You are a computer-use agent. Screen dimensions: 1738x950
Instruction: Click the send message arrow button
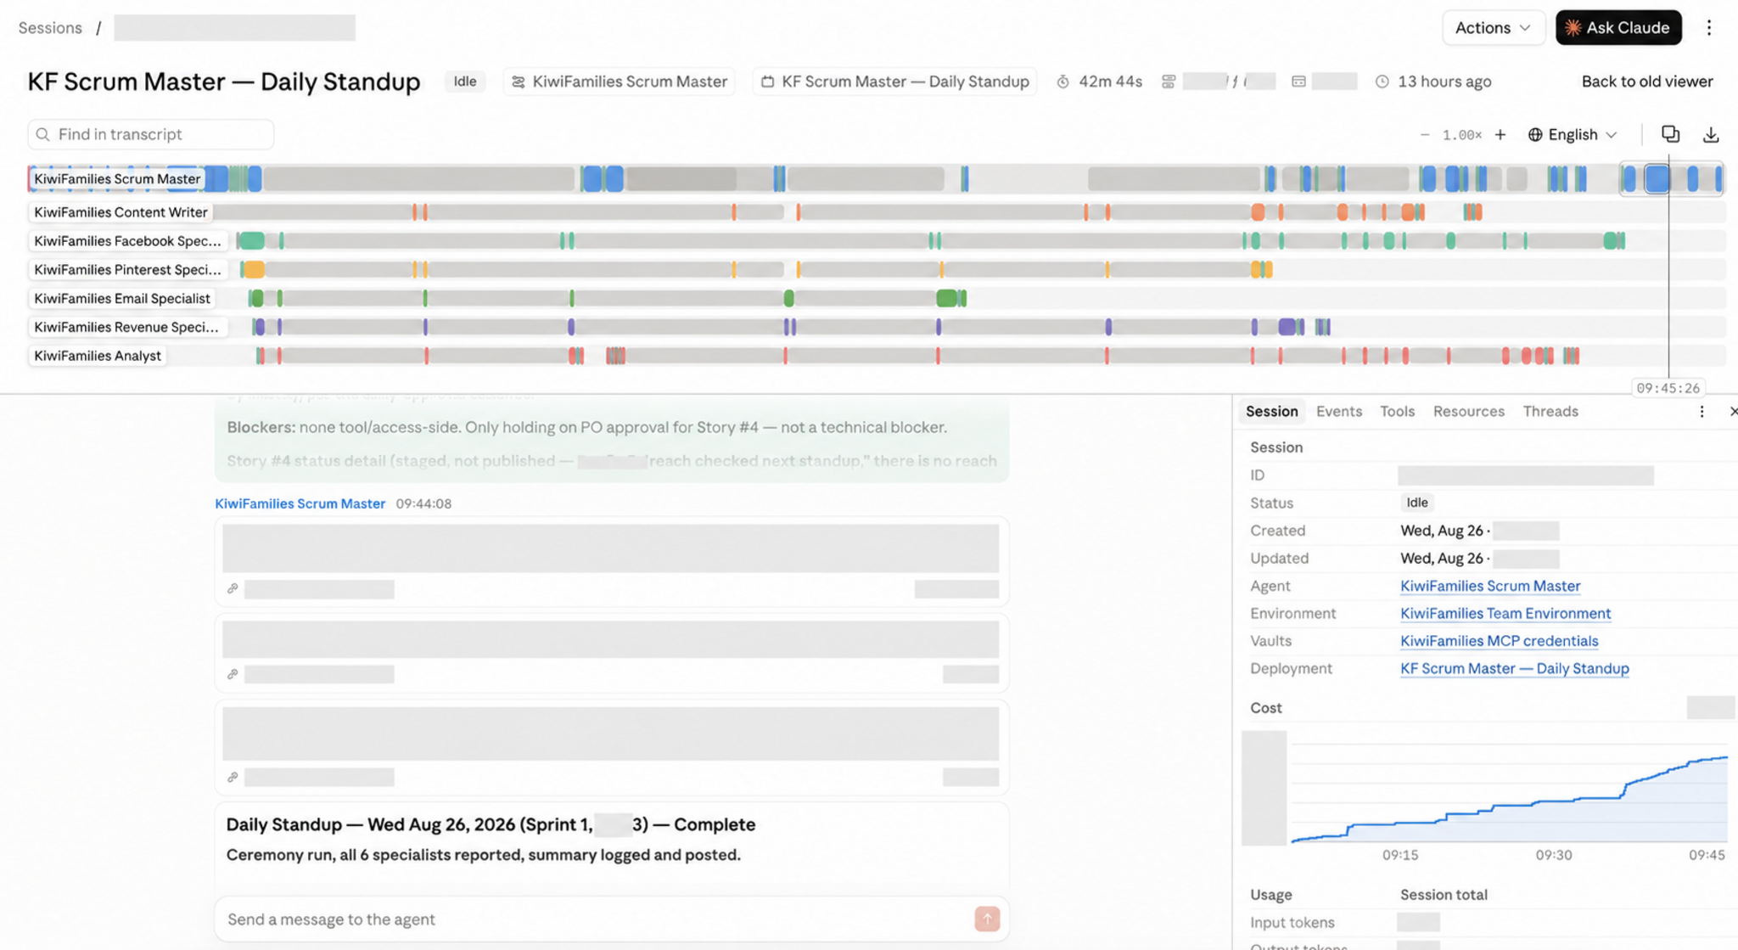987,919
